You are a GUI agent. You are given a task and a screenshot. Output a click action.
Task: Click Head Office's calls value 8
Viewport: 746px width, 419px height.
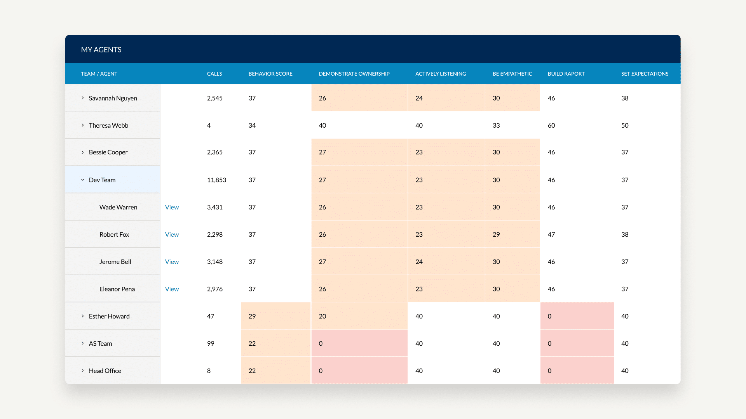coord(209,371)
